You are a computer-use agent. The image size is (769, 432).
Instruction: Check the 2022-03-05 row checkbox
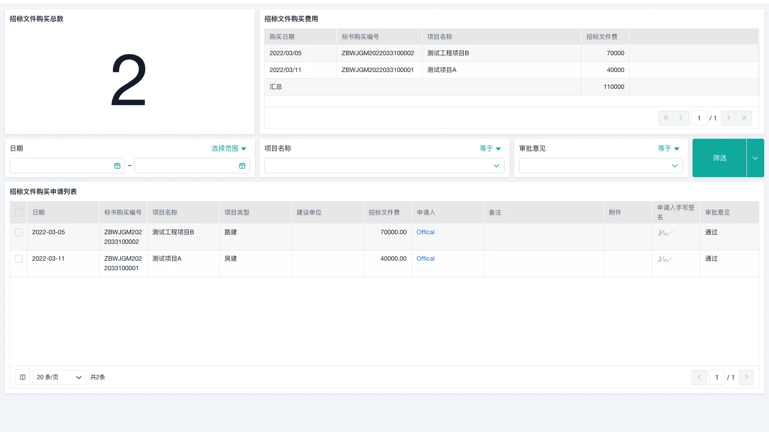point(19,232)
